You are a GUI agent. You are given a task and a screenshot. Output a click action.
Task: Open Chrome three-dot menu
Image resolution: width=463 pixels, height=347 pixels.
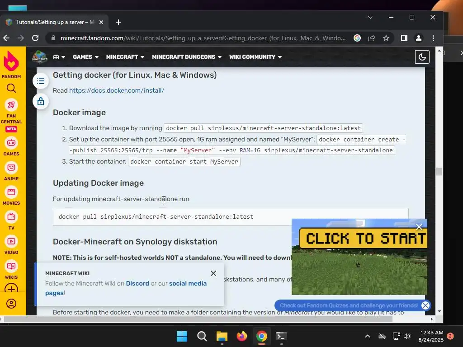(433, 38)
